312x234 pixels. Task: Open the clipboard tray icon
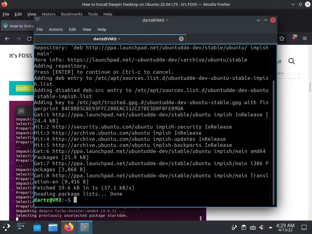point(243,227)
